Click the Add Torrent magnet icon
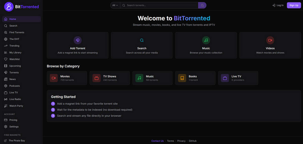Image resolution: width=303 pixels, height=144 pixels. [78, 40]
